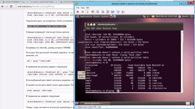This screenshot has height=109, width=195.
Task: Open the terminal View menu
Action: [98, 28]
